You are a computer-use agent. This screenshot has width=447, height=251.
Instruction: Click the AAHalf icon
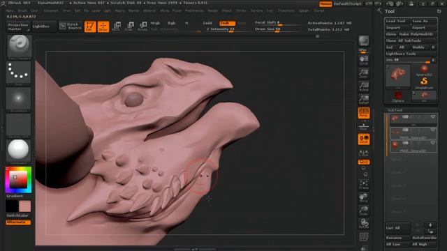point(363,100)
